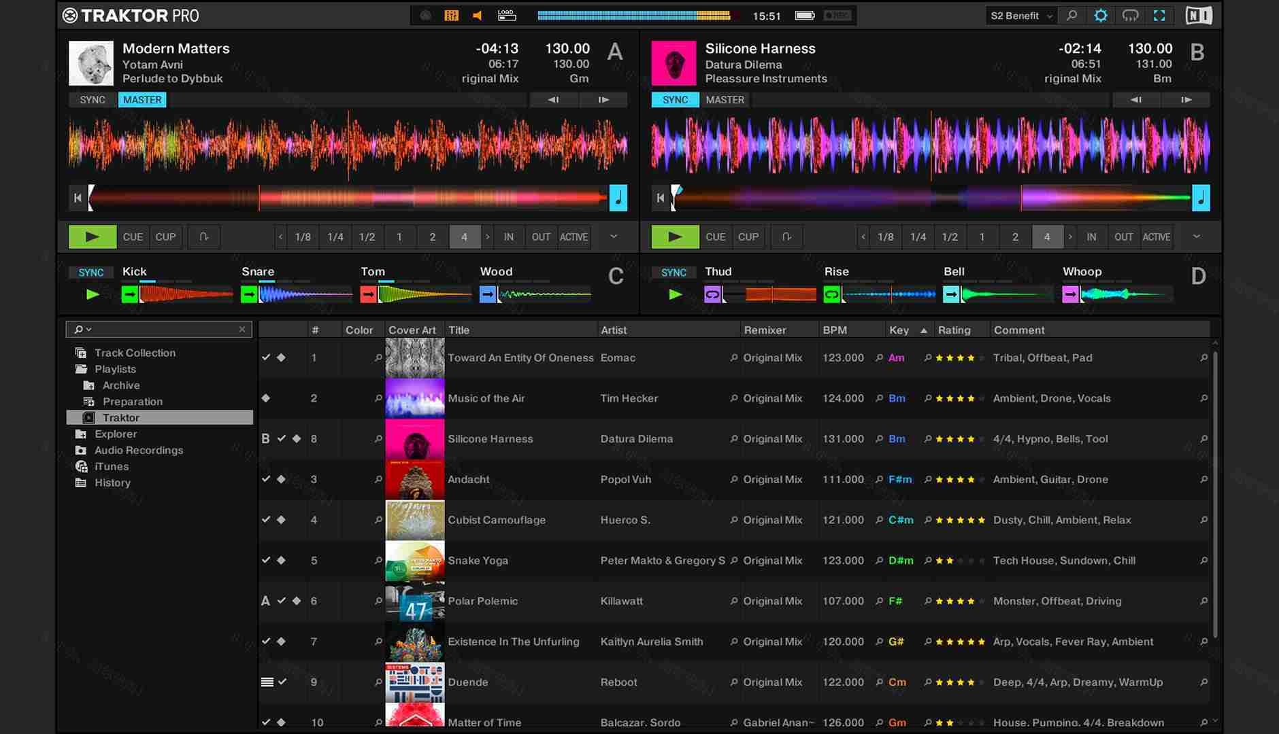The height and width of the screenshot is (734, 1279).
Task: Show smaller loop sizes on Deck A
Action: [280, 237]
